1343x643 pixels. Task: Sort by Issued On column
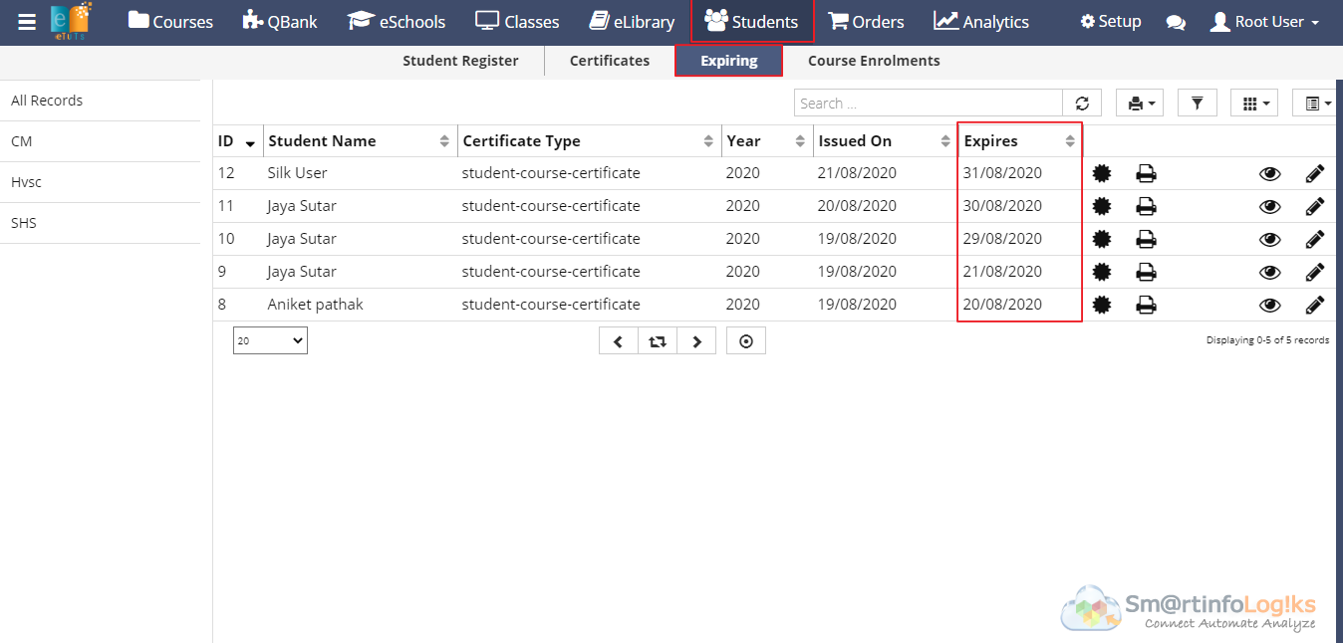pyautogui.click(x=886, y=141)
